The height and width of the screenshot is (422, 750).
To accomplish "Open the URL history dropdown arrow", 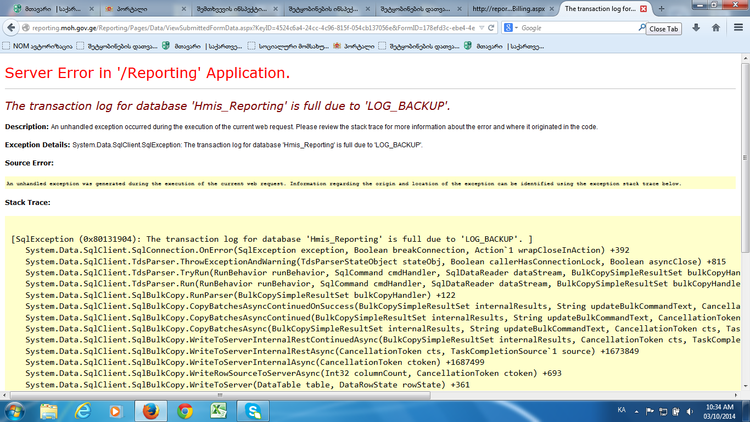I will pyautogui.click(x=482, y=28).
